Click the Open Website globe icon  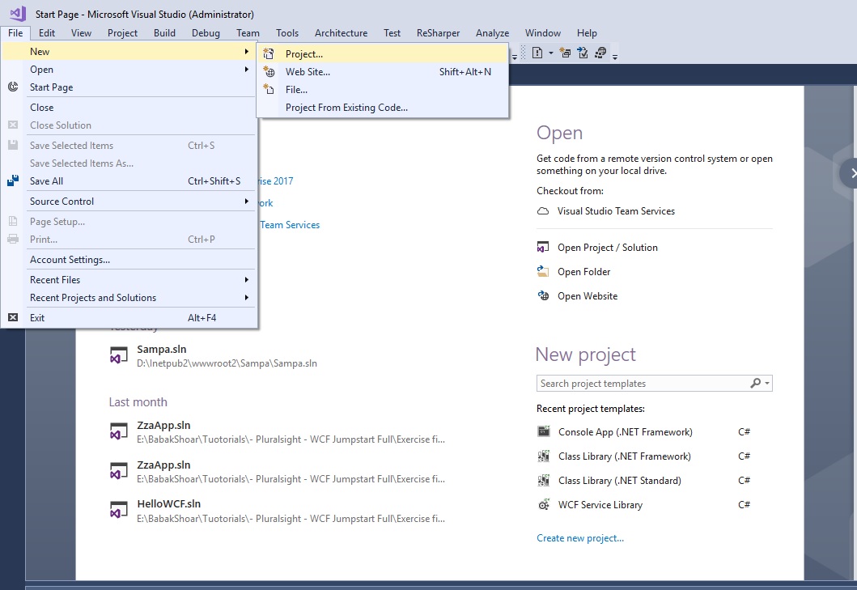click(544, 296)
